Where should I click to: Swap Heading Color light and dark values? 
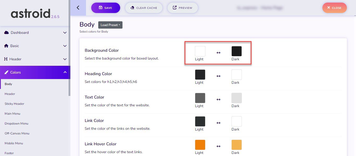tap(218, 76)
